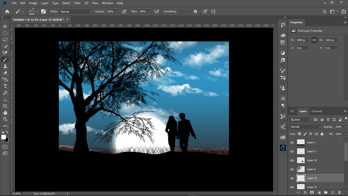Hide Layer 6 using eye icon
This screenshot has height=196, width=348.
coord(292,169)
